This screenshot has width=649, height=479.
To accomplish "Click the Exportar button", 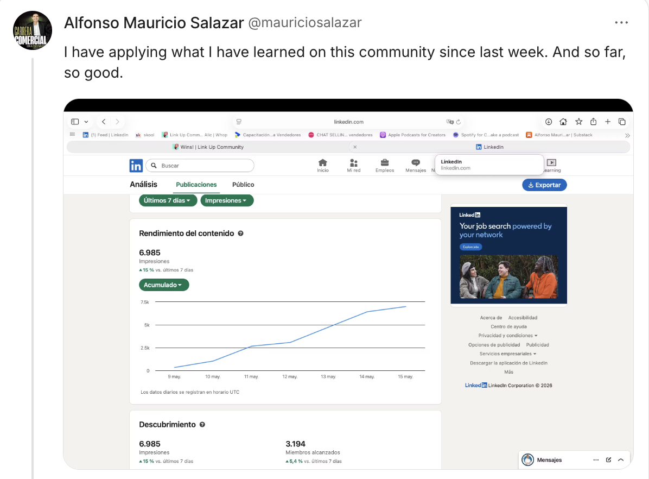I will click(544, 185).
